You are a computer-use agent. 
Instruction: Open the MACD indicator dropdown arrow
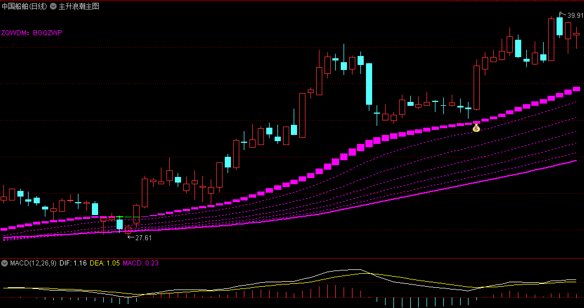[x=4, y=263]
